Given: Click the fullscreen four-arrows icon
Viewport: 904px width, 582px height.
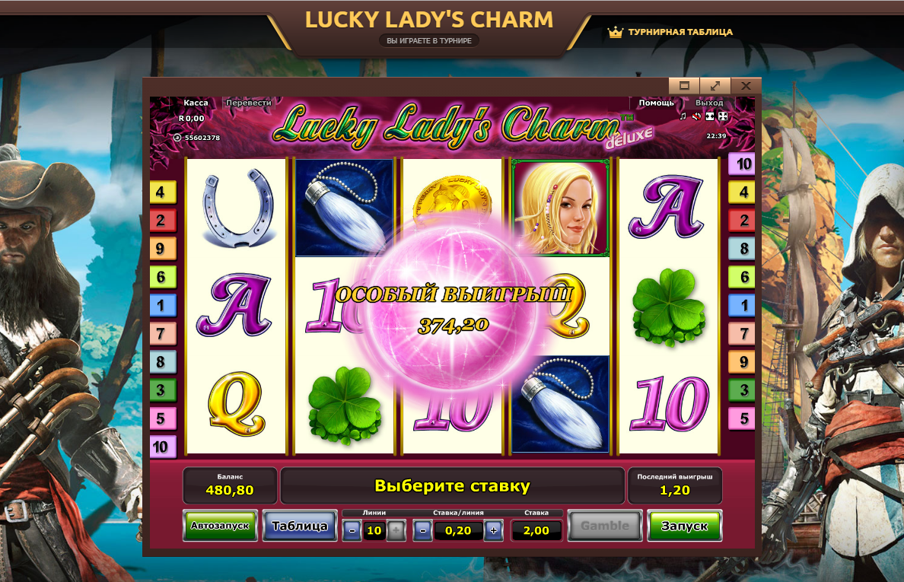Looking at the screenshot, I should (723, 116).
